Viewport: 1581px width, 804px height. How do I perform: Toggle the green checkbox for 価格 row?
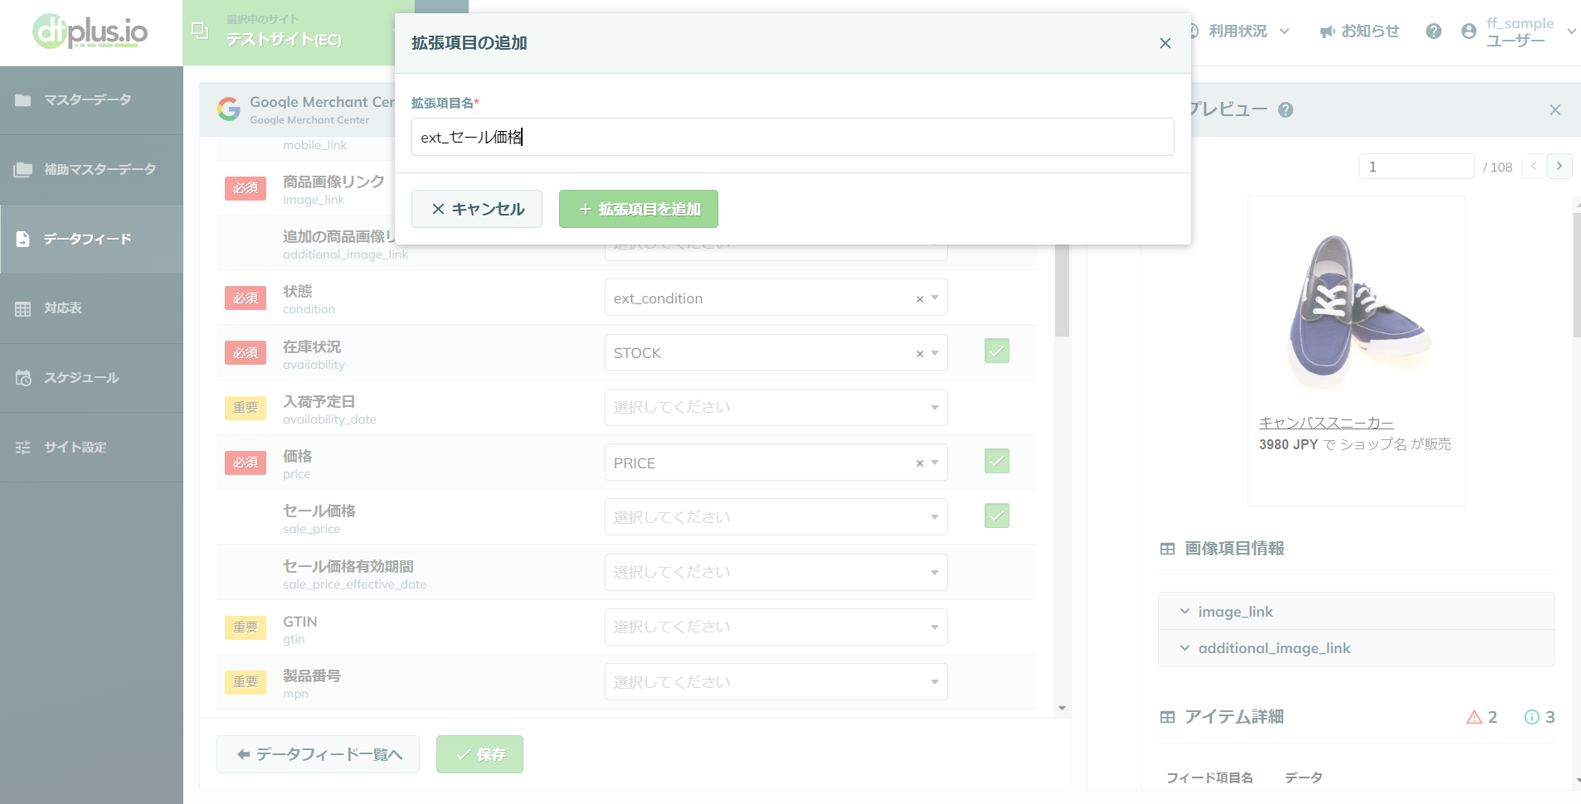pyautogui.click(x=996, y=462)
